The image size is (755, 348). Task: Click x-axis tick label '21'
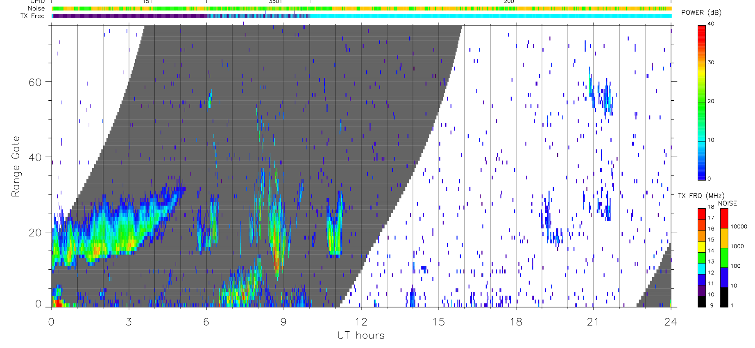(x=593, y=322)
